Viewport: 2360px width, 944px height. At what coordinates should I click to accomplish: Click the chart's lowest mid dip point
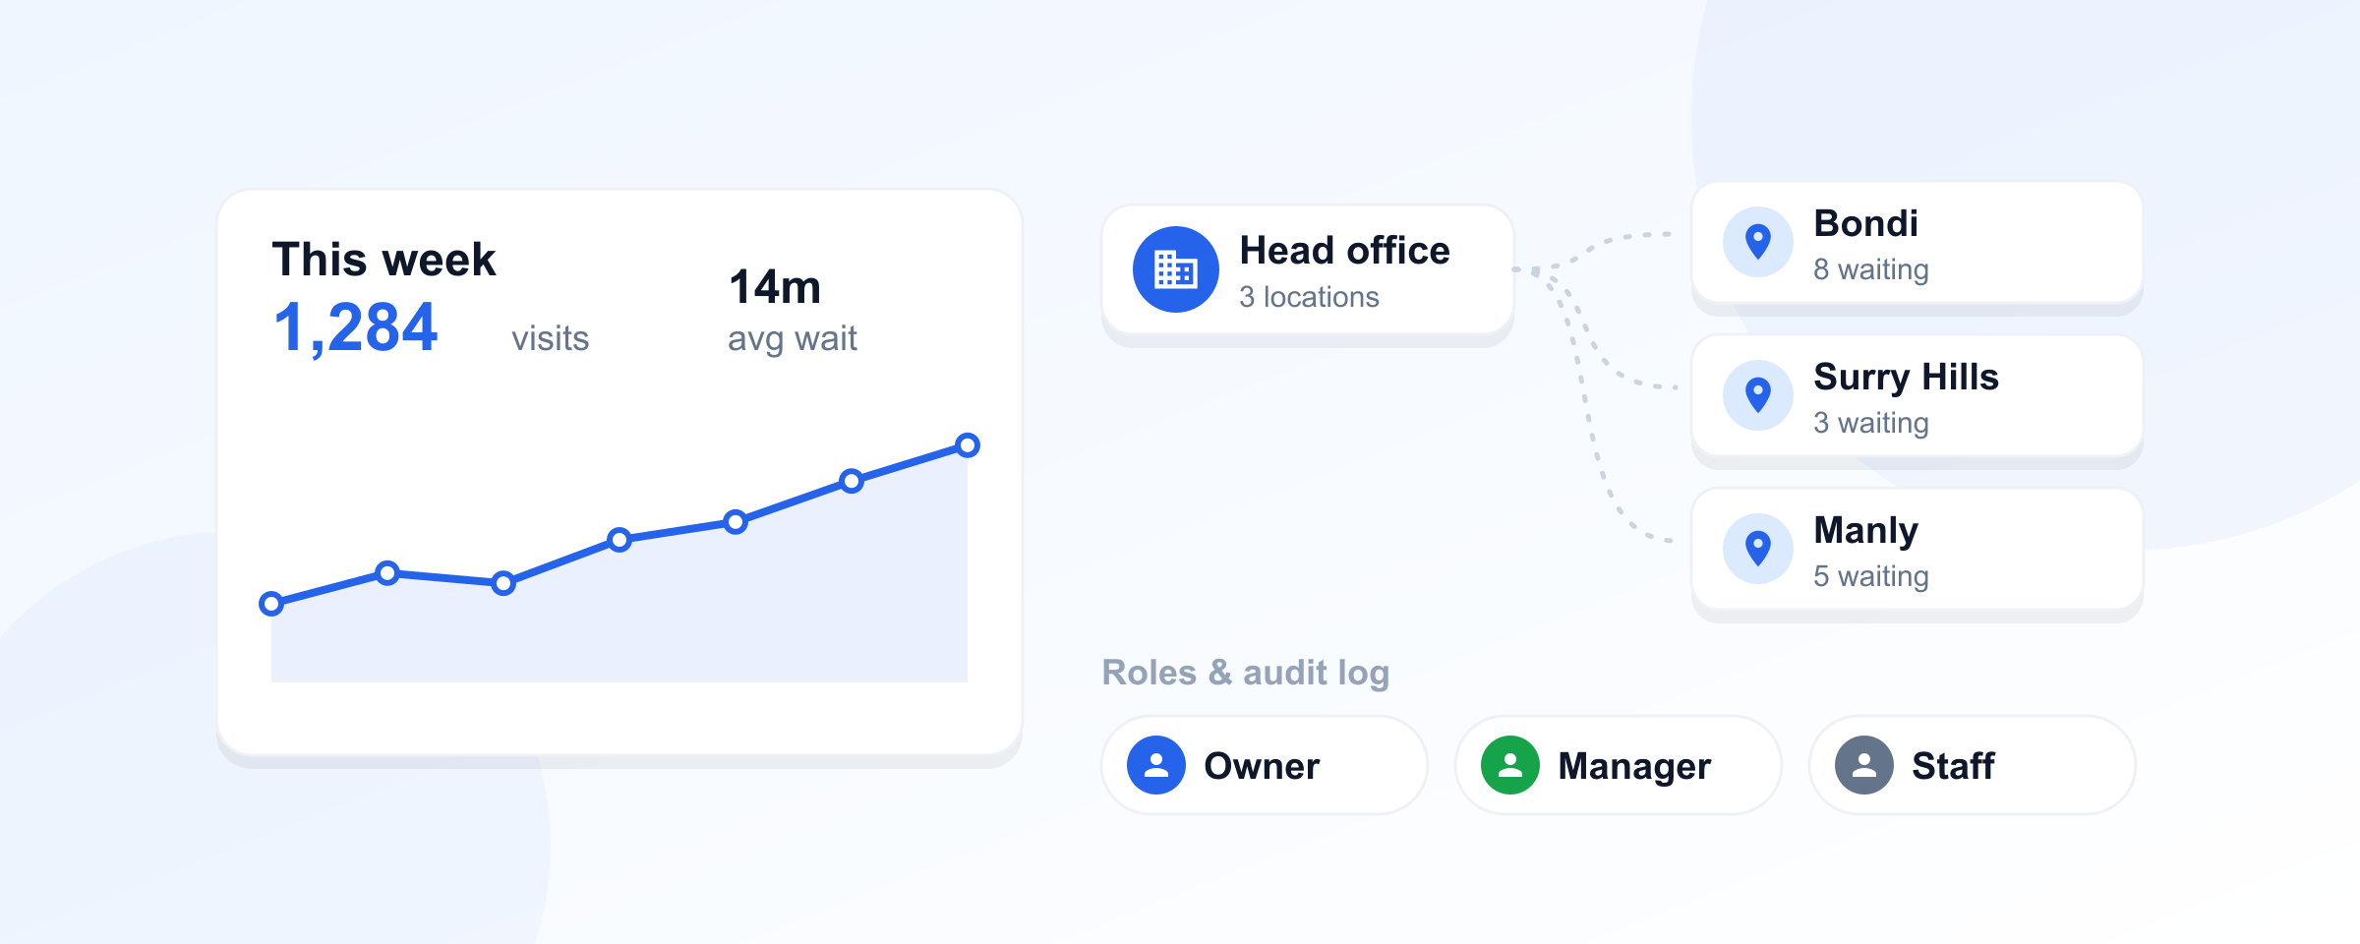pos(503,583)
